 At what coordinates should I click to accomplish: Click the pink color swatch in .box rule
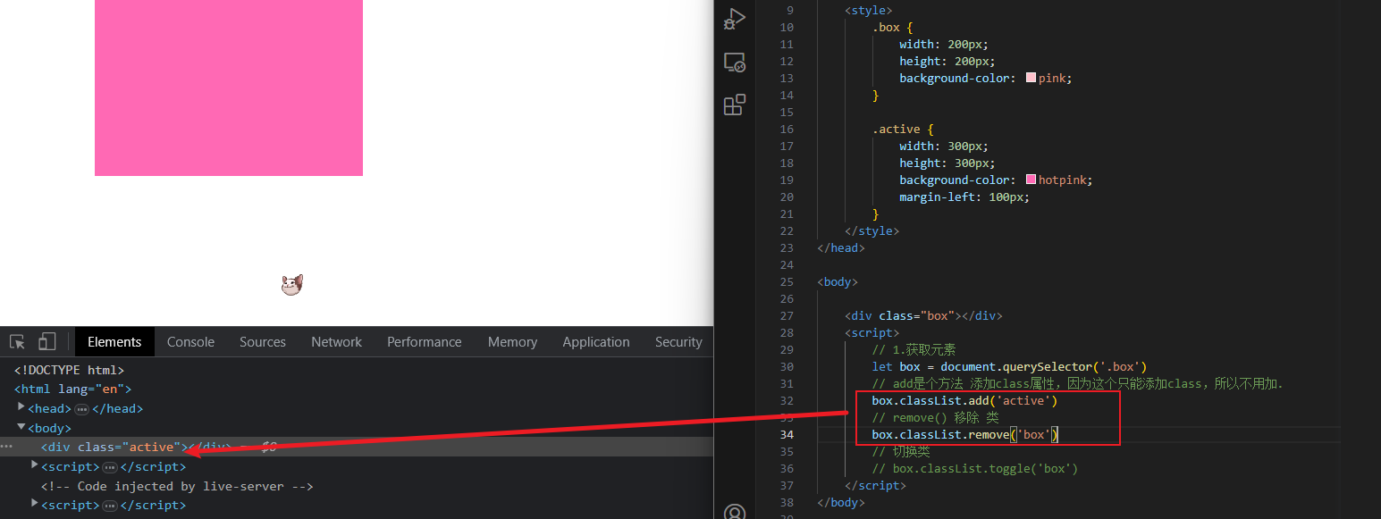(1031, 79)
